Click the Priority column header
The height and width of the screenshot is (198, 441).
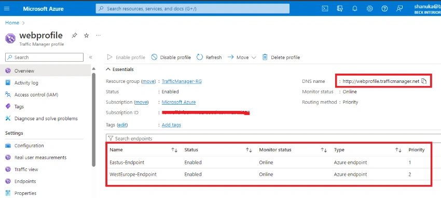[417, 150]
